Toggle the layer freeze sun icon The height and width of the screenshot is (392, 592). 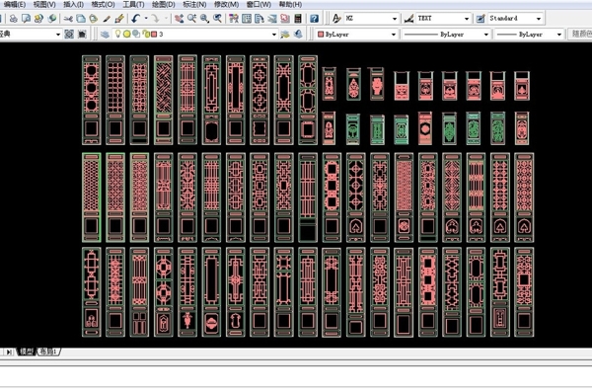coord(127,34)
